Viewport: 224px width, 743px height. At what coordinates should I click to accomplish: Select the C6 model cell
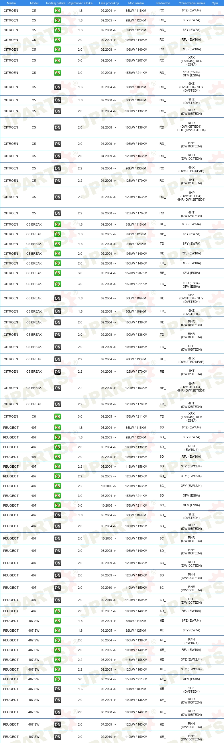coord(34,416)
